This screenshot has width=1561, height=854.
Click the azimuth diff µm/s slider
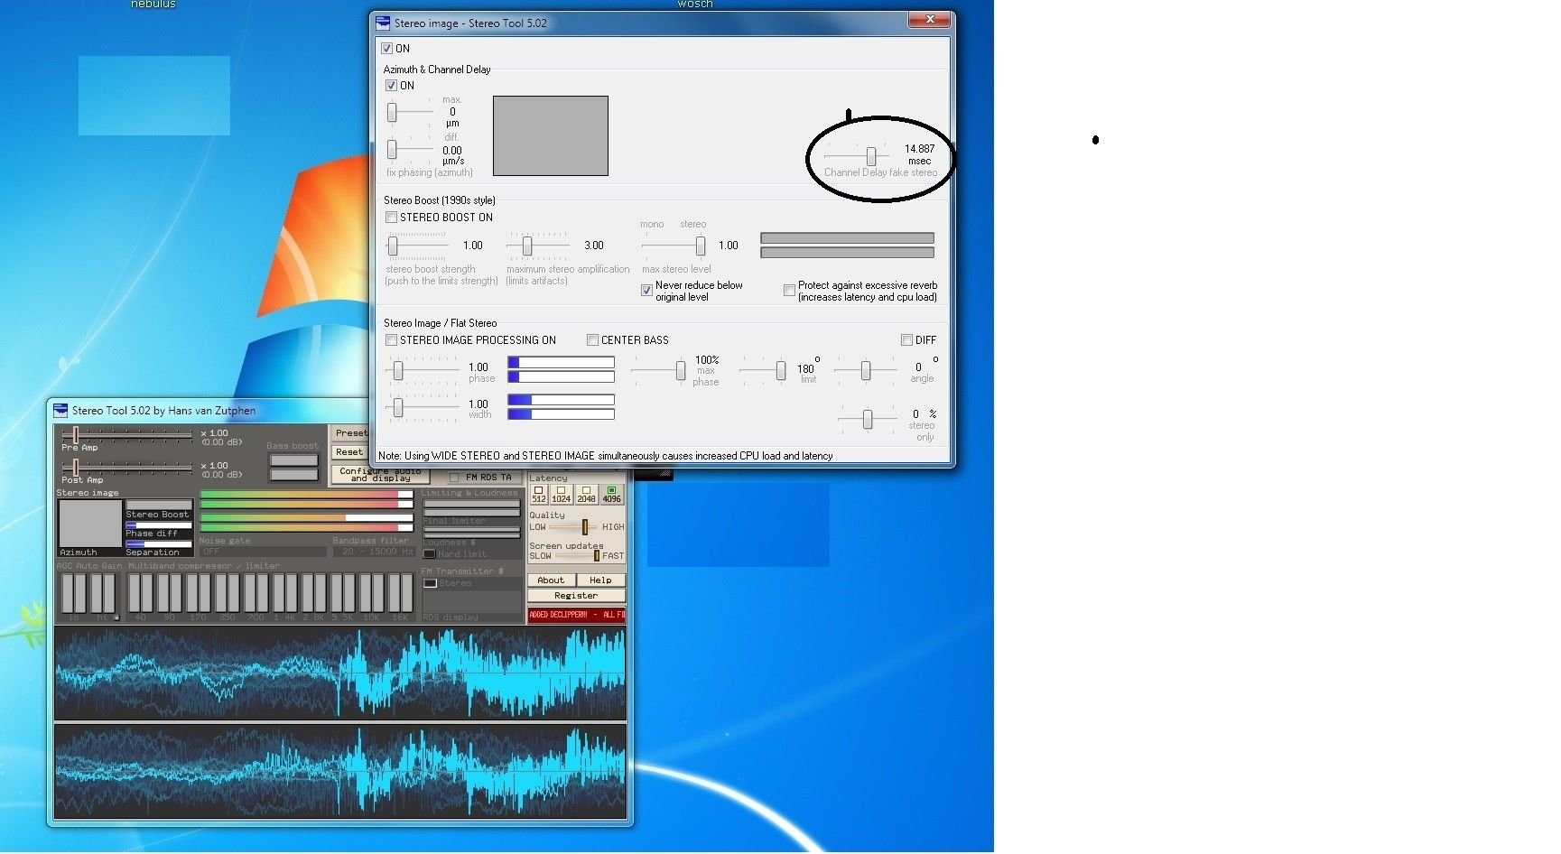click(410, 149)
